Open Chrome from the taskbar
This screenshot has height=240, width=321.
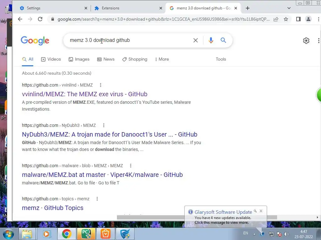[66, 234]
